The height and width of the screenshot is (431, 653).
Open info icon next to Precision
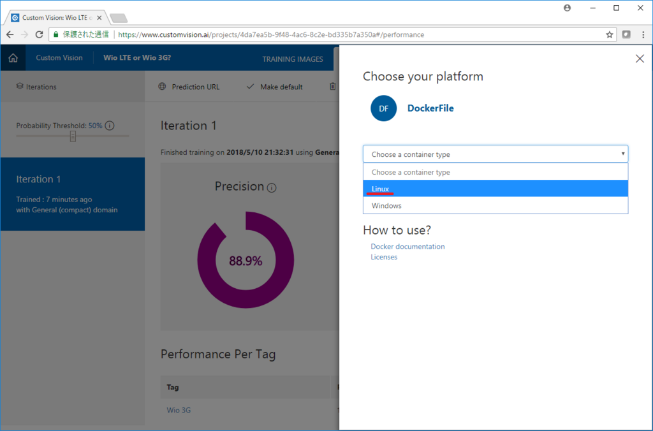272,188
